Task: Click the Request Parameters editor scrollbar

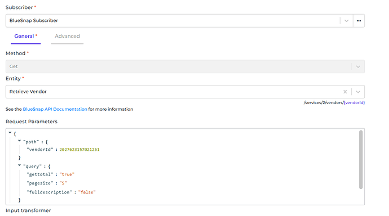Action: (x=361, y=160)
